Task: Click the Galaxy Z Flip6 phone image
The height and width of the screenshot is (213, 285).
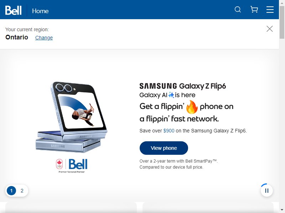Action: (x=72, y=117)
